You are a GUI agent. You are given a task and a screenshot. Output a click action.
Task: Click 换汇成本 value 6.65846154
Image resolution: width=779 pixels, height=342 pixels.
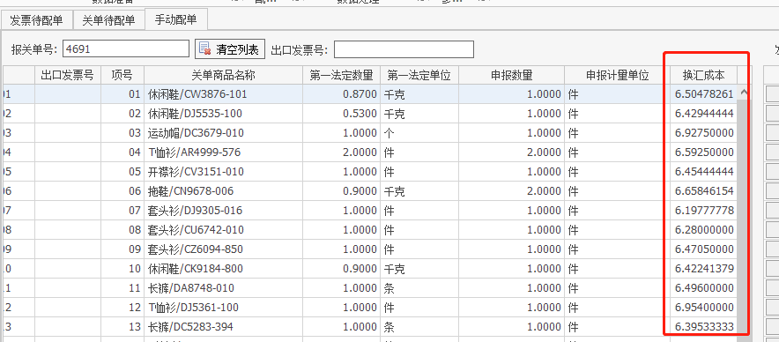coord(704,191)
